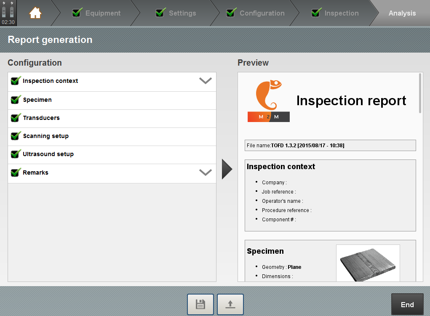Viewport: 430px width, 316px height.
Task: Uncheck the Inspection context checkbox
Action: click(x=16, y=81)
